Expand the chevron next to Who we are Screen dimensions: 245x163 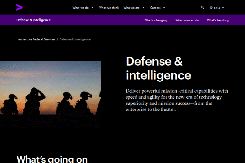point(143,7)
